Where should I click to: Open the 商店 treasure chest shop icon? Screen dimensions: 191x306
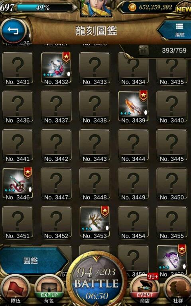pyautogui.click(x=145, y=289)
